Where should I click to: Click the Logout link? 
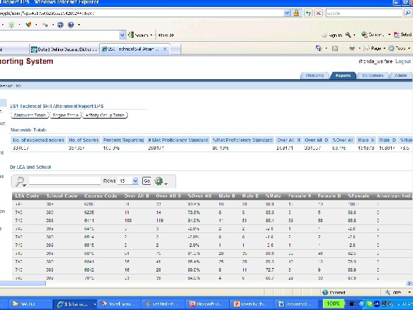point(403,61)
